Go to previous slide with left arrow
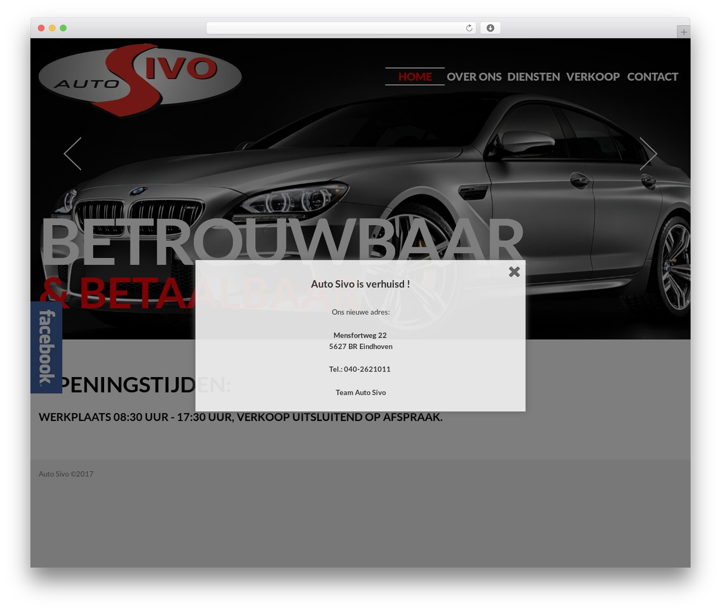The image size is (721, 611). pos(73,153)
